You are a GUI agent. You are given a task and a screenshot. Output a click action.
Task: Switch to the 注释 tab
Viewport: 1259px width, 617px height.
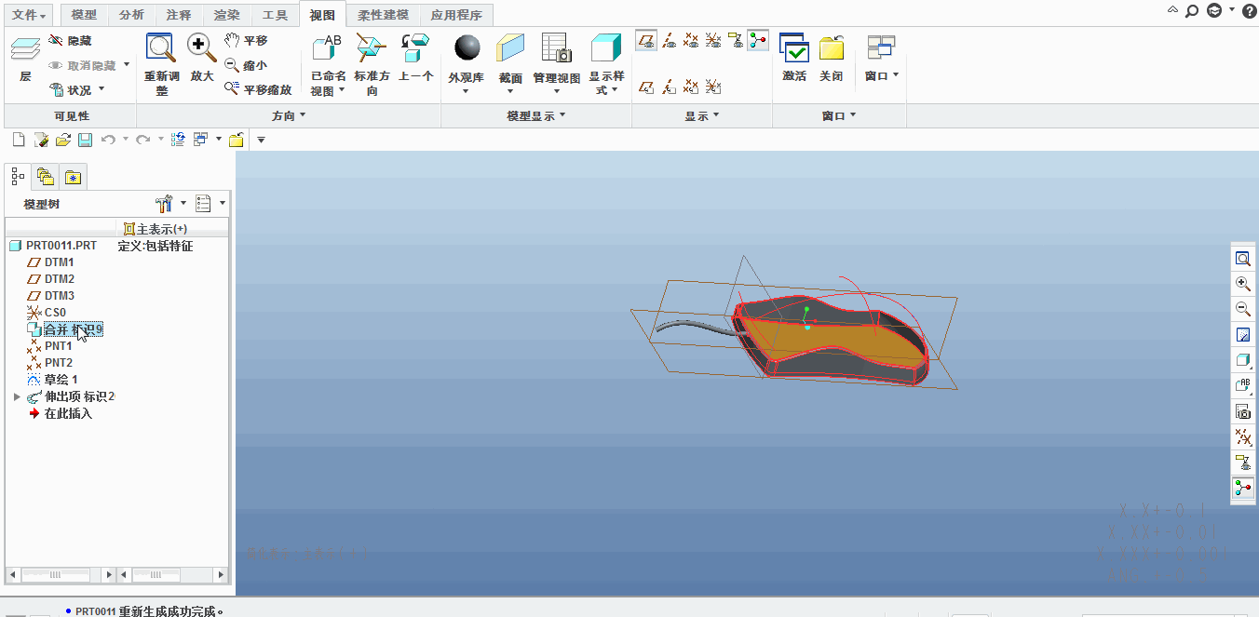click(179, 15)
